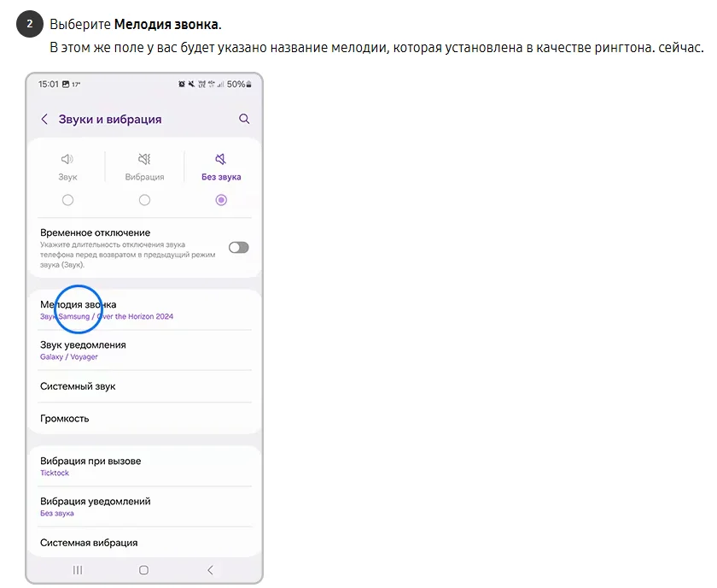The width and height of the screenshot is (717, 588).
Task: Tap the back arrow beside Звуки и вибрация
Action: [x=44, y=120]
